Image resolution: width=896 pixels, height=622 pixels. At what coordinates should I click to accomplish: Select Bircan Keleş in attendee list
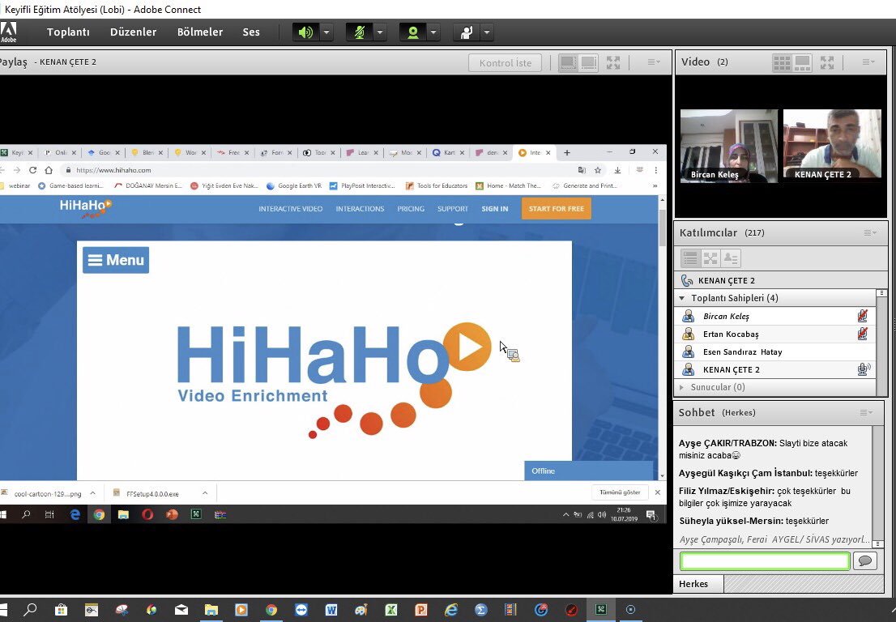774,316
